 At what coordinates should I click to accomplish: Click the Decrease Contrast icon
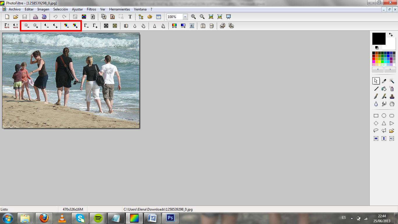coord(47,26)
